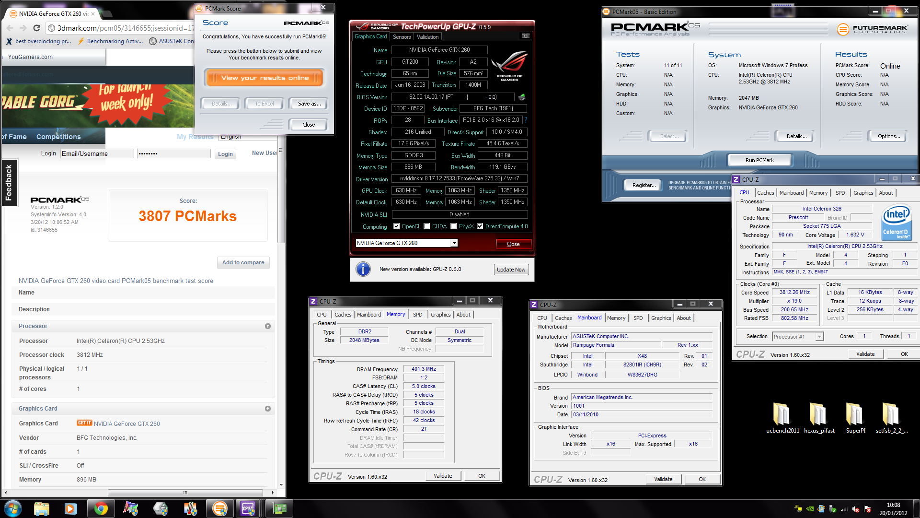Open Graphics tab in CPU-Z processor window

pyautogui.click(x=863, y=193)
